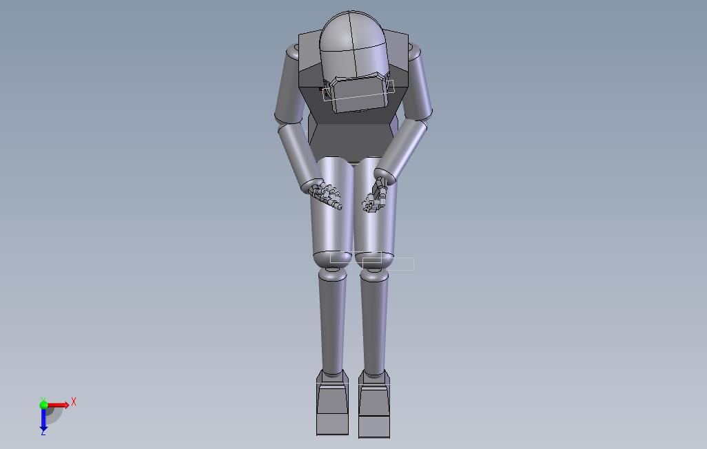
Task: Click the red X axis arrow on triad
Action: [59, 406]
